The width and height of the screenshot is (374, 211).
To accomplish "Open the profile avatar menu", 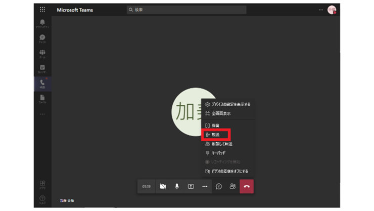I will [x=332, y=10].
